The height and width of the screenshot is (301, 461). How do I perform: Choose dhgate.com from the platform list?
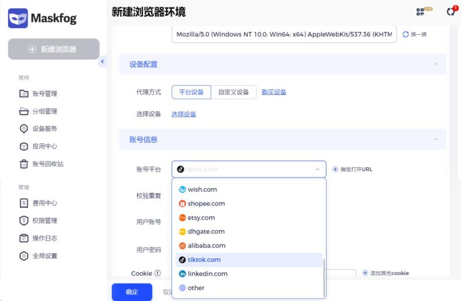(x=249, y=231)
